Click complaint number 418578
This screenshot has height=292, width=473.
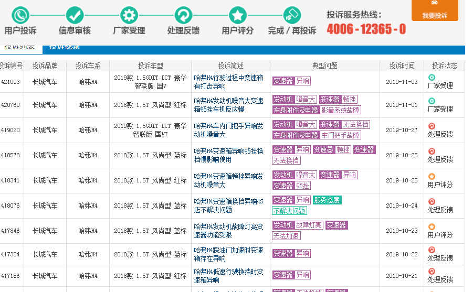[10, 155]
